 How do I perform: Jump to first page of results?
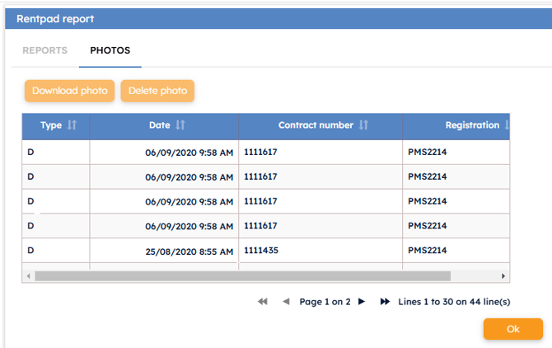click(x=263, y=302)
